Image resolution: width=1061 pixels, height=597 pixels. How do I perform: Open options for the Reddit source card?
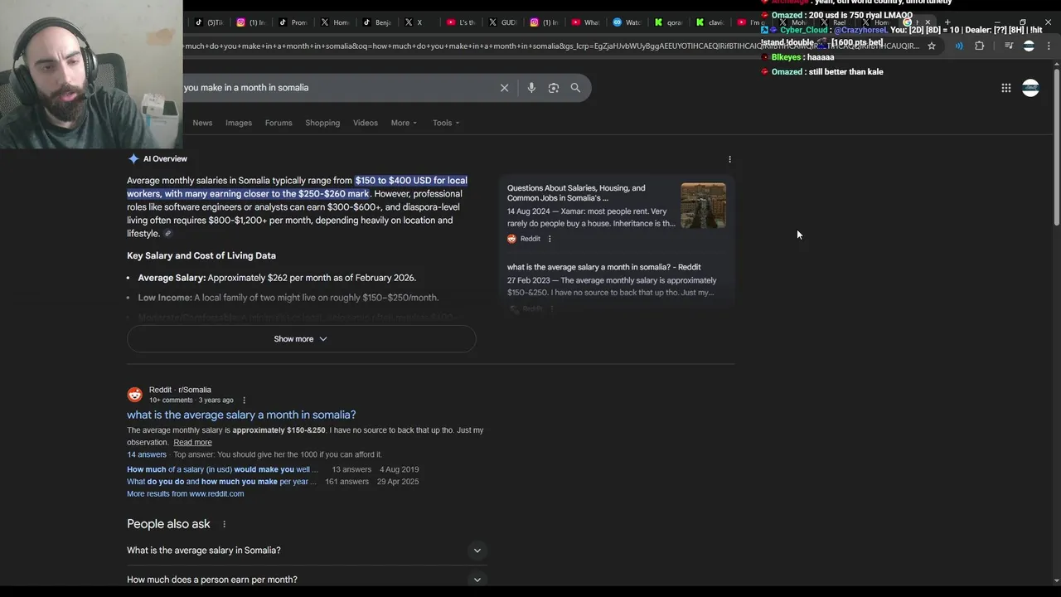point(550,239)
